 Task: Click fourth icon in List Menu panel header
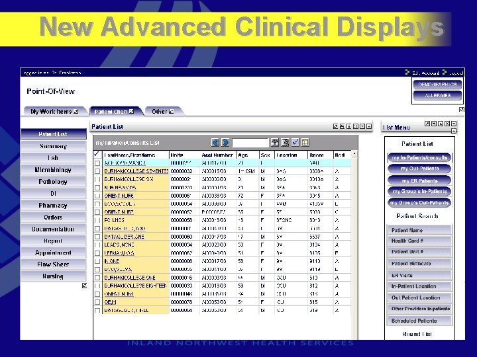[447, 124]
